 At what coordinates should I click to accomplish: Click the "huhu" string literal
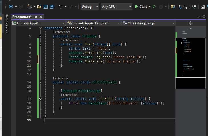pos(103,48)
